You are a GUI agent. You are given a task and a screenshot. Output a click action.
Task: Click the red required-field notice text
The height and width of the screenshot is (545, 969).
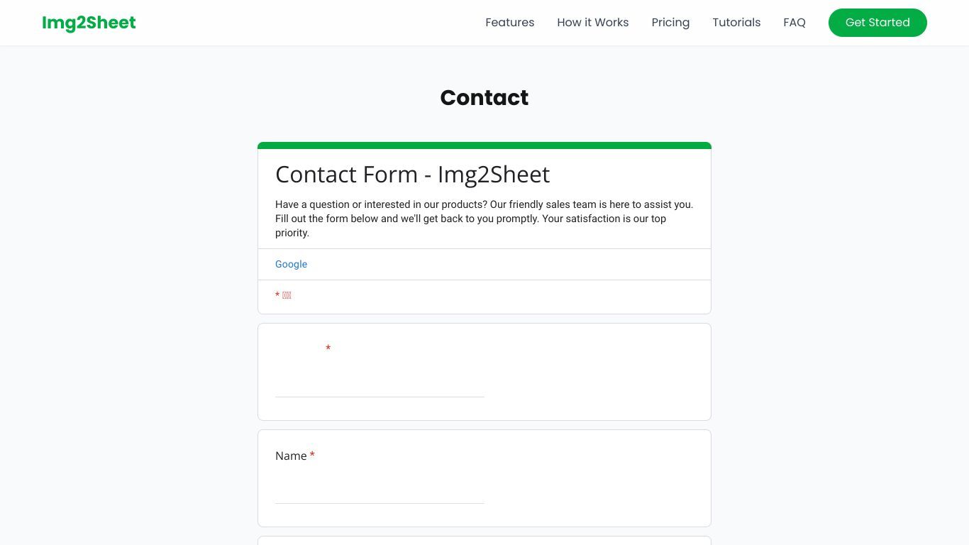point(283,295)
